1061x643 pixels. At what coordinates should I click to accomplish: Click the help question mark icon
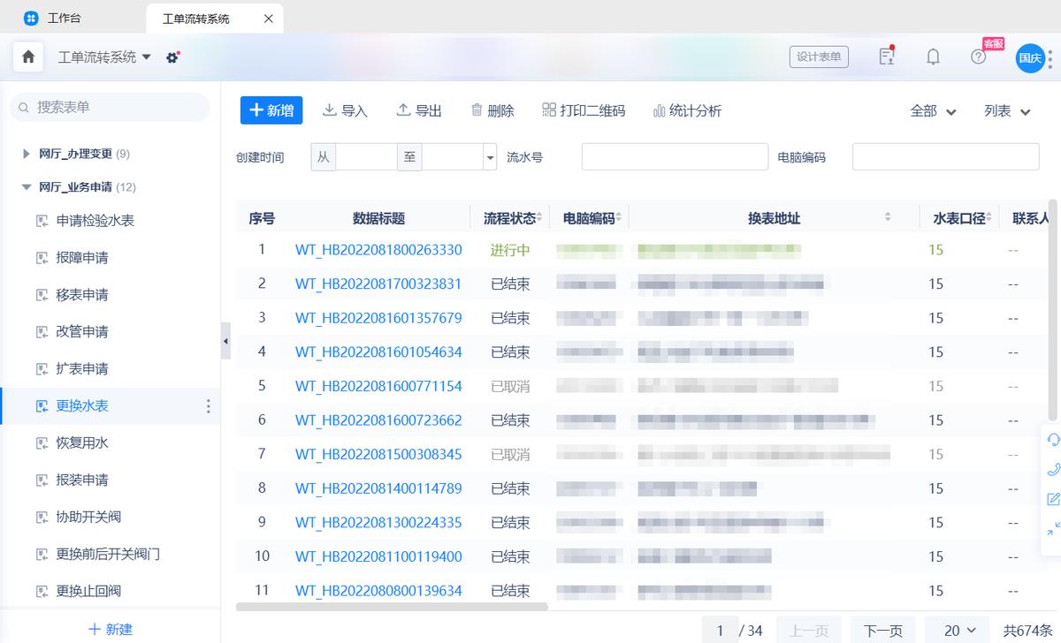(977, 56)
